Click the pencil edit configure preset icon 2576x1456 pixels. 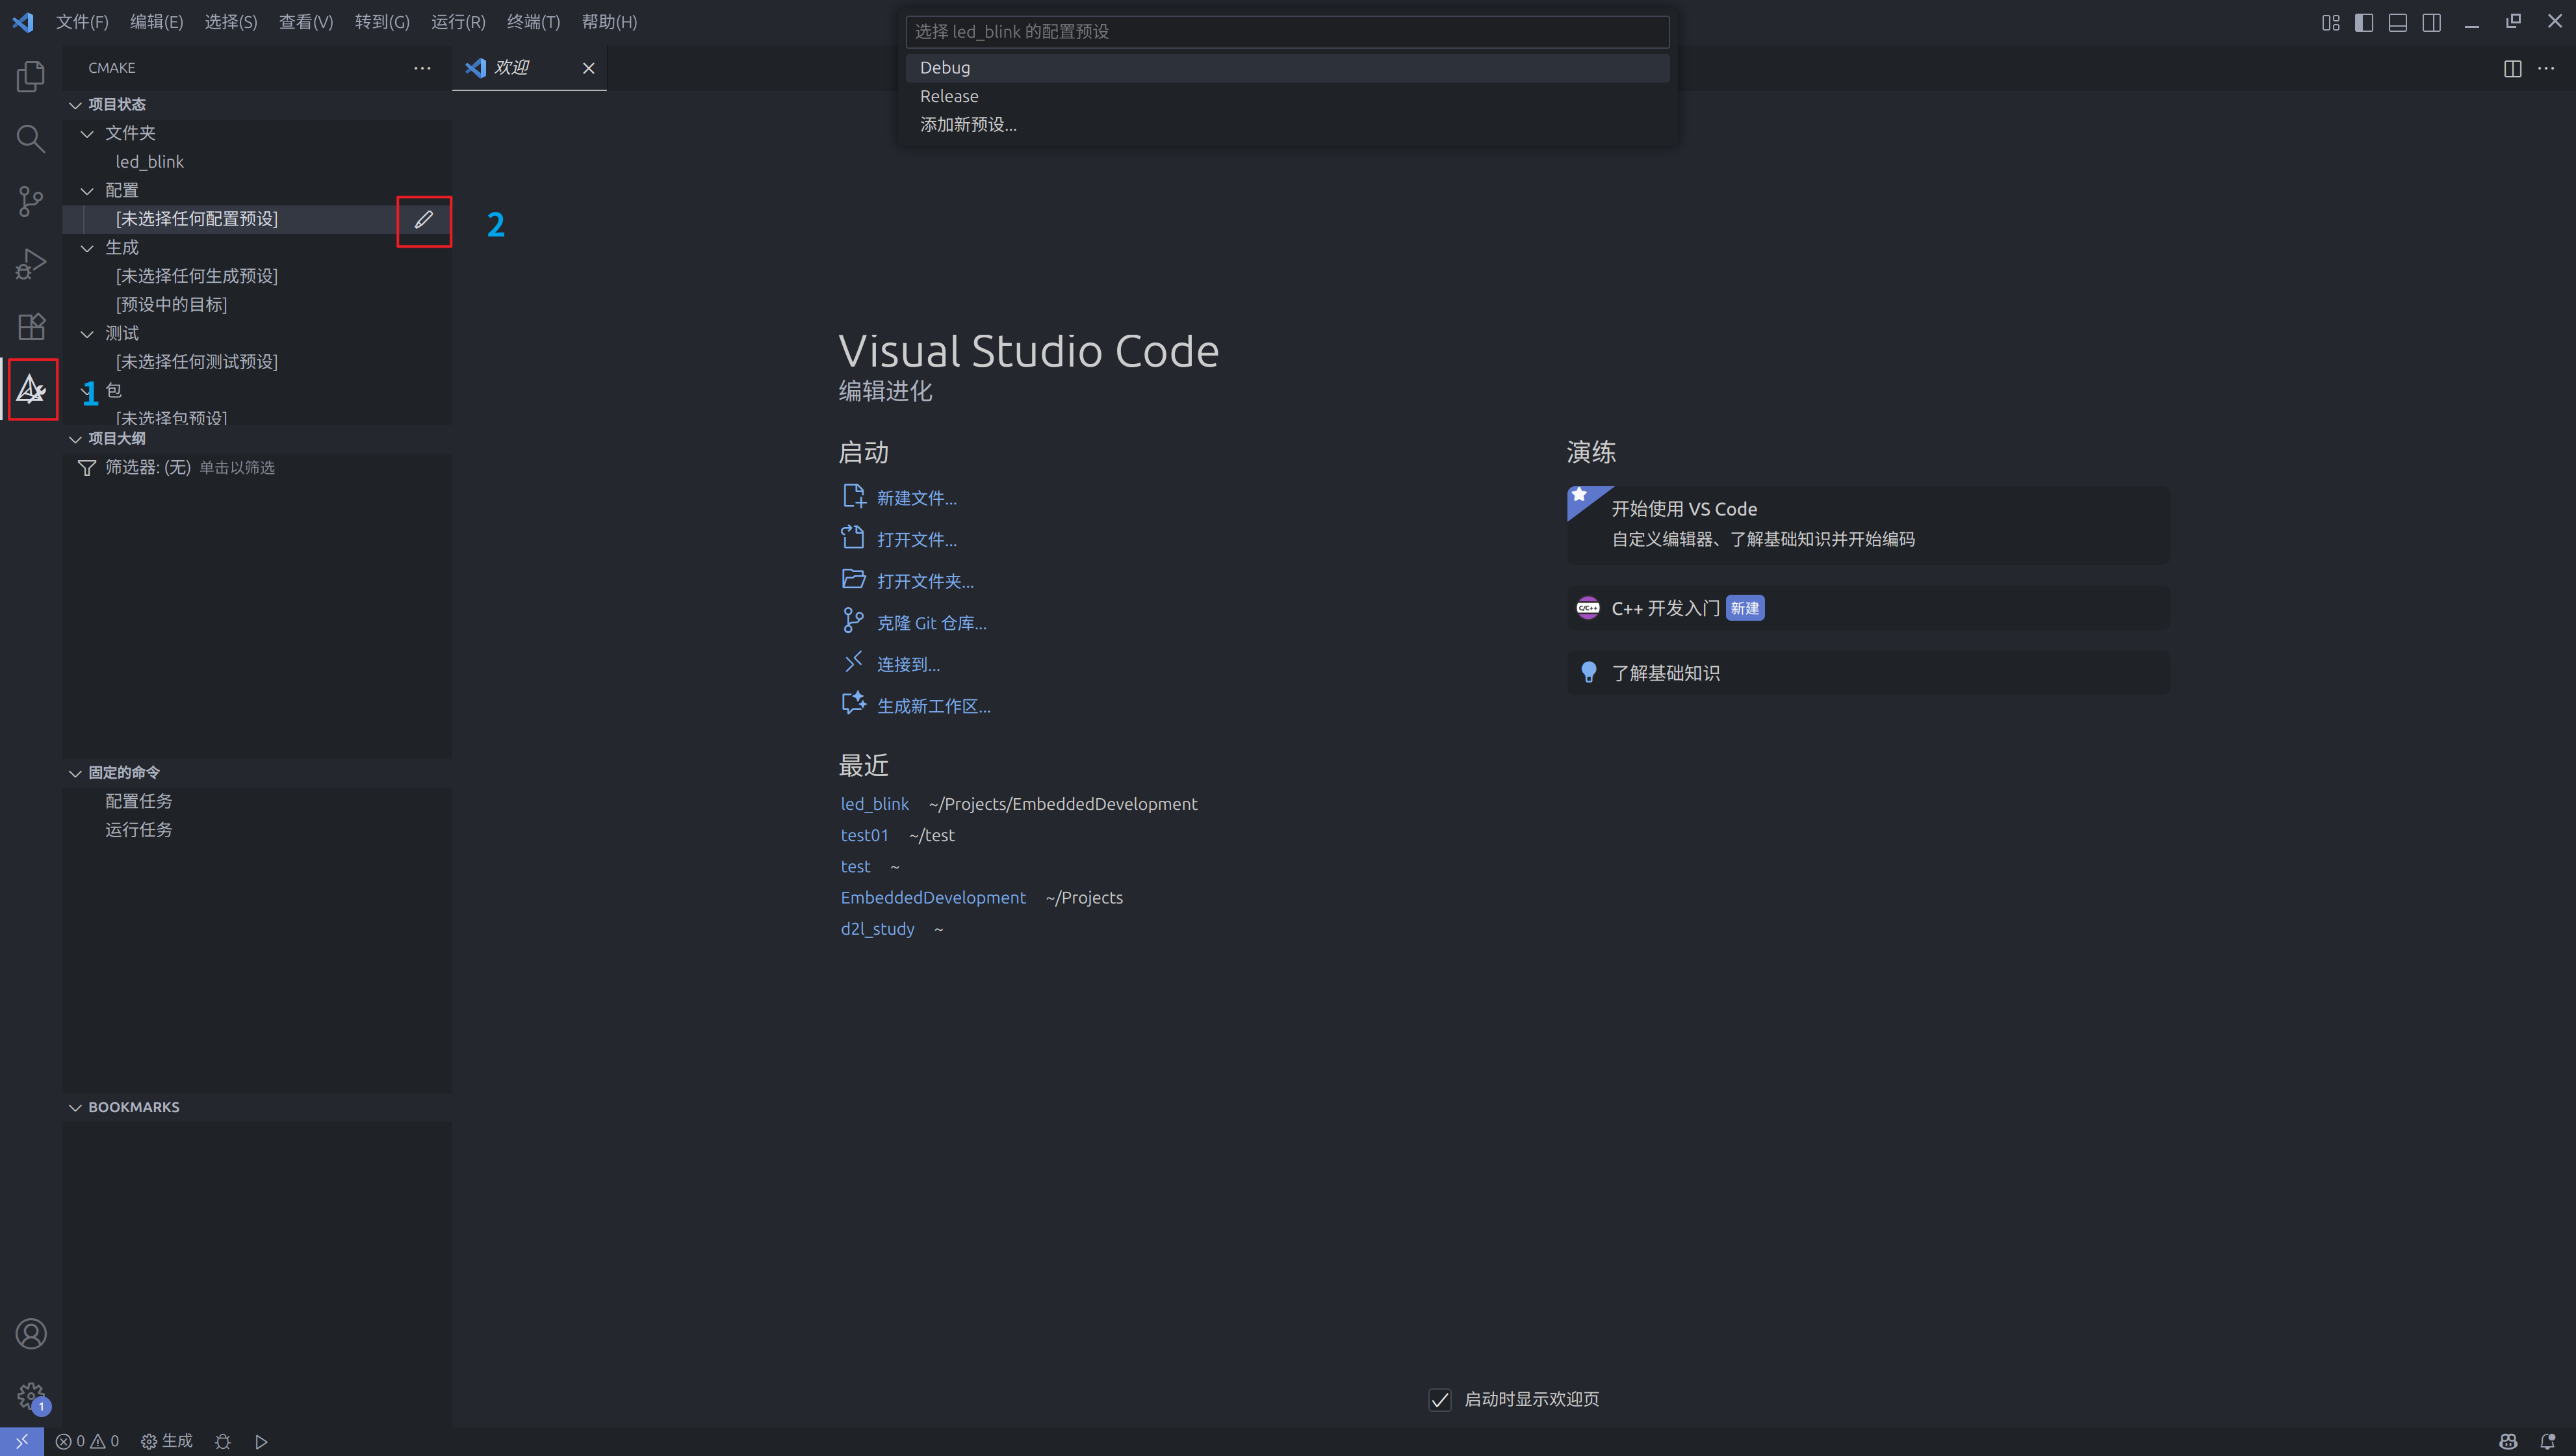tap(423, 219)
